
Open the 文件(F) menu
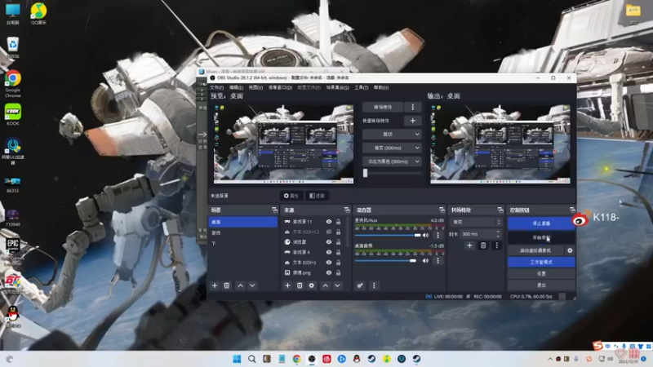[x=216, y=87]
